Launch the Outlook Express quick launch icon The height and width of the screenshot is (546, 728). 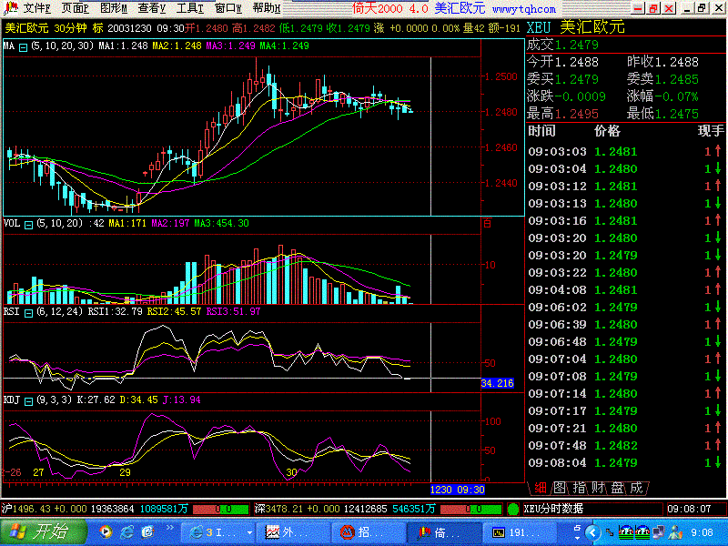point(147,532)
